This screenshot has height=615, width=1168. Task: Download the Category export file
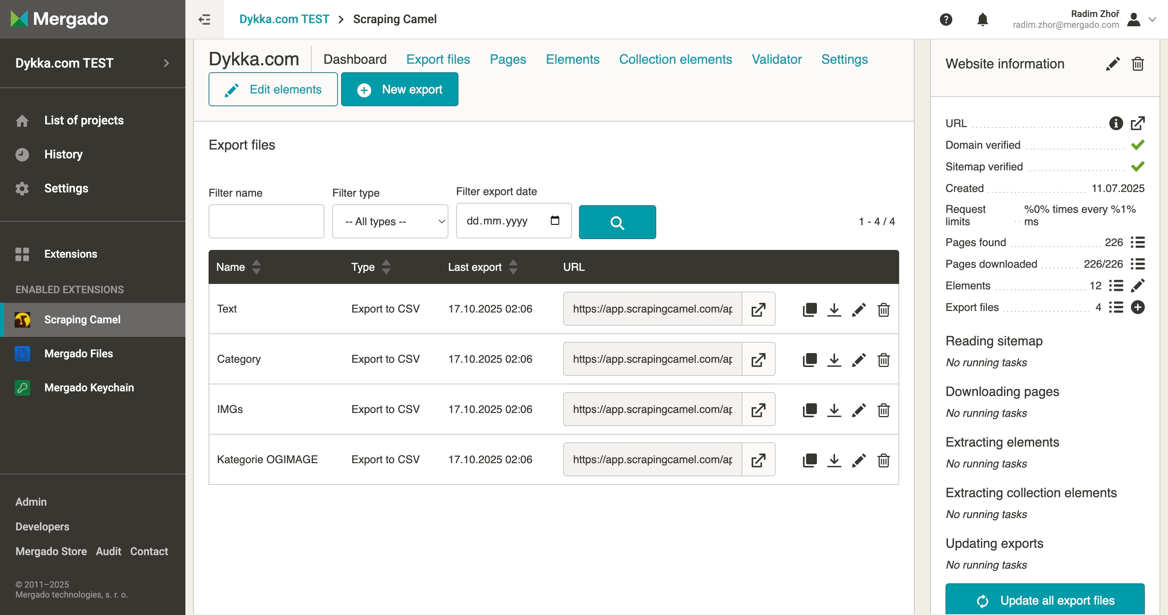tap(834, 360)
